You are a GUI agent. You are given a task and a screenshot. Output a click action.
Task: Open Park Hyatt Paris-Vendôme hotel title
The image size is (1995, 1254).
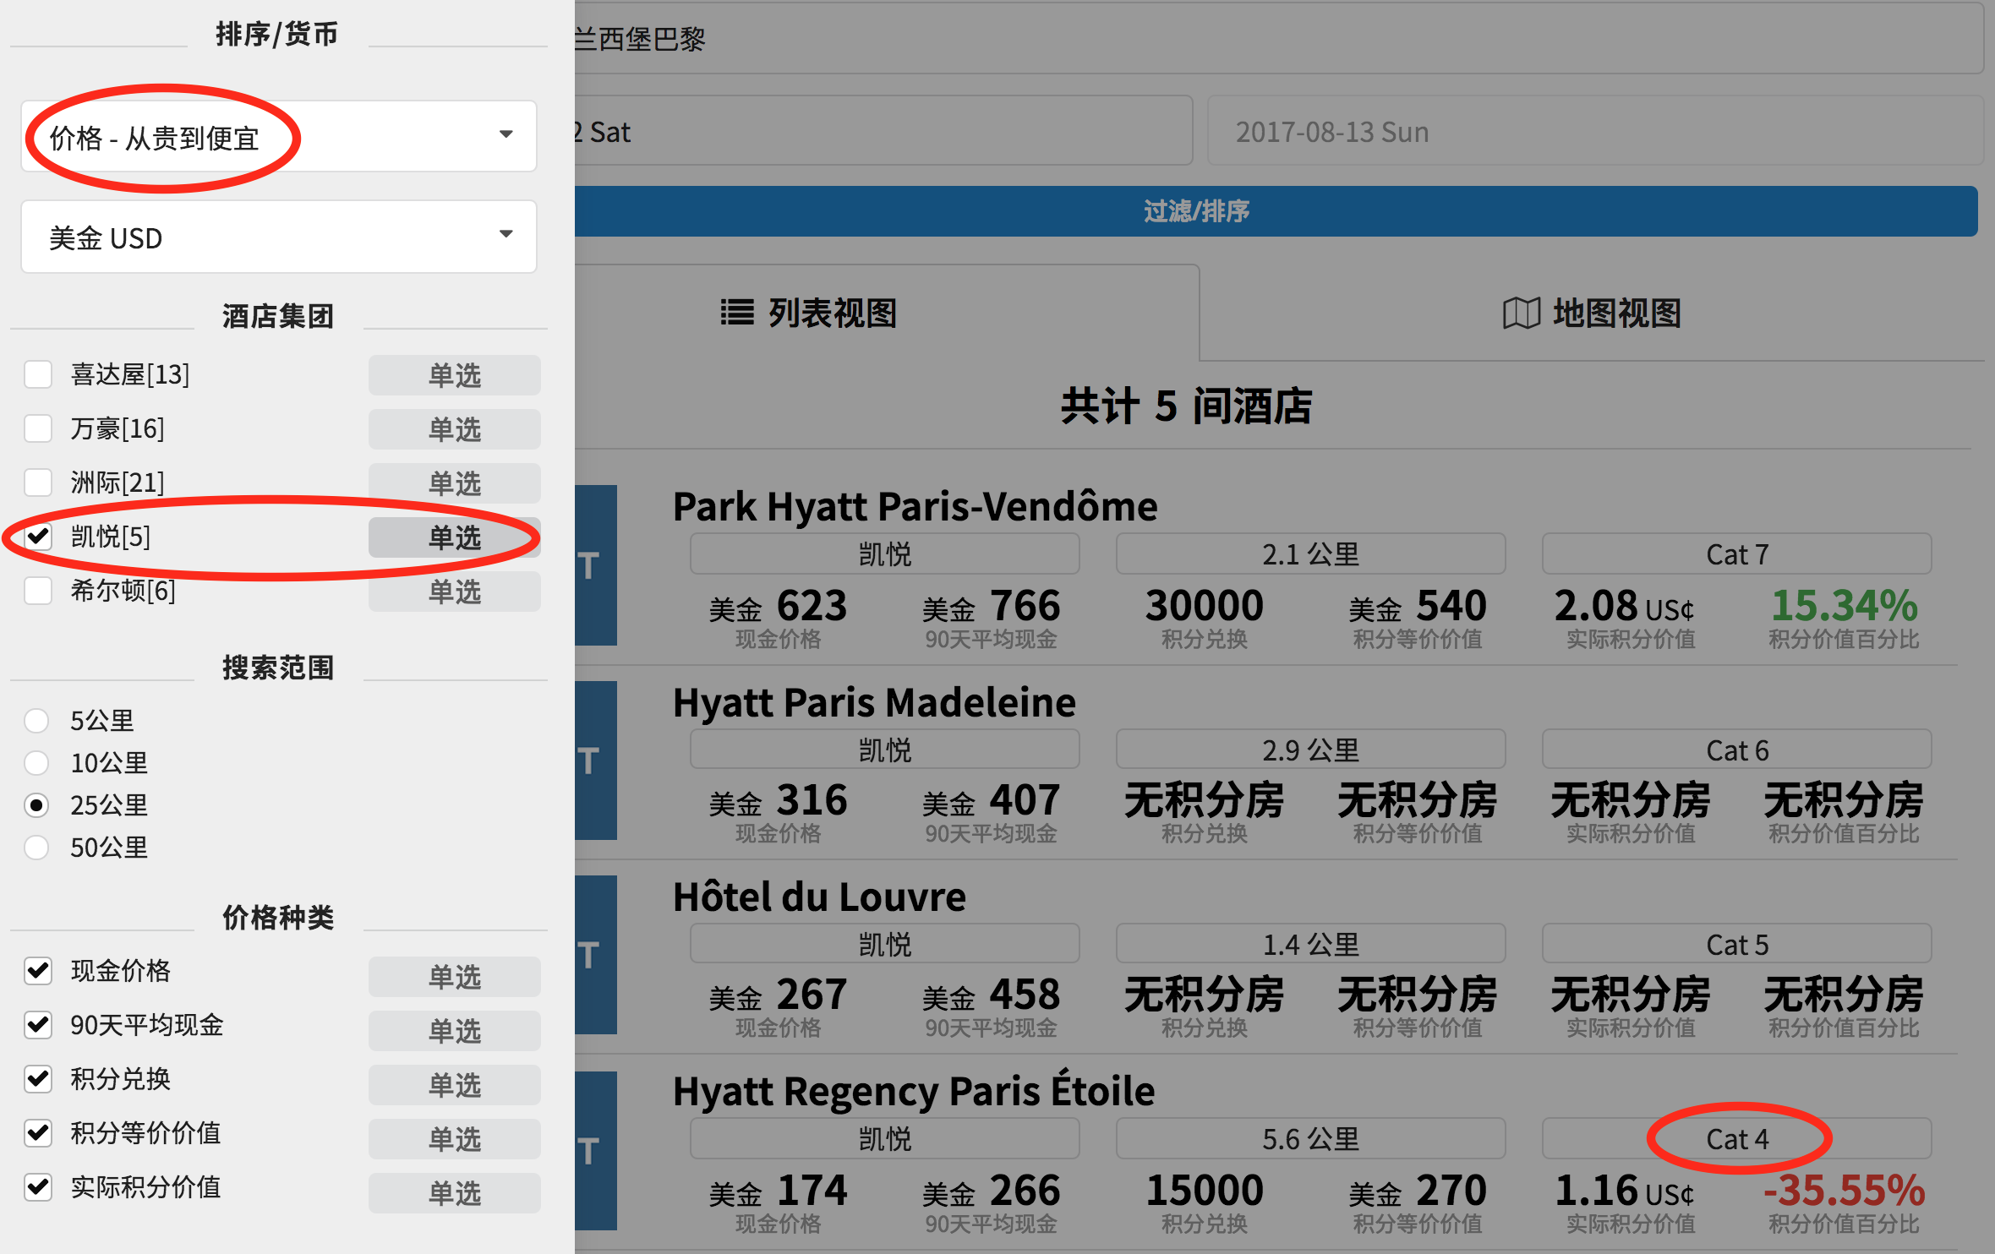pyautogui.click(x=916, y=506)
